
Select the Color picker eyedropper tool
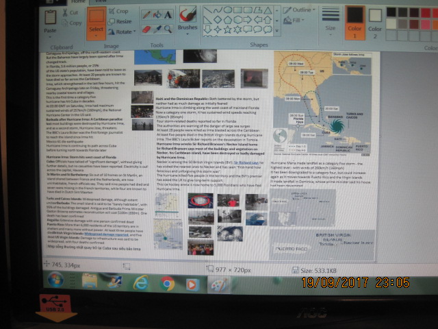click(157, 29)
